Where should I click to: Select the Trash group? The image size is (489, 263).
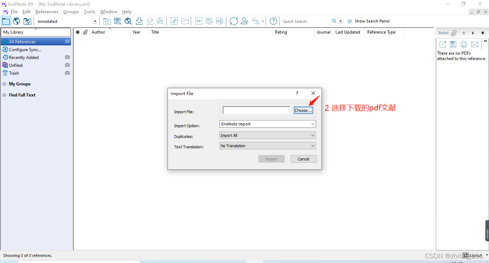point(36,73)
